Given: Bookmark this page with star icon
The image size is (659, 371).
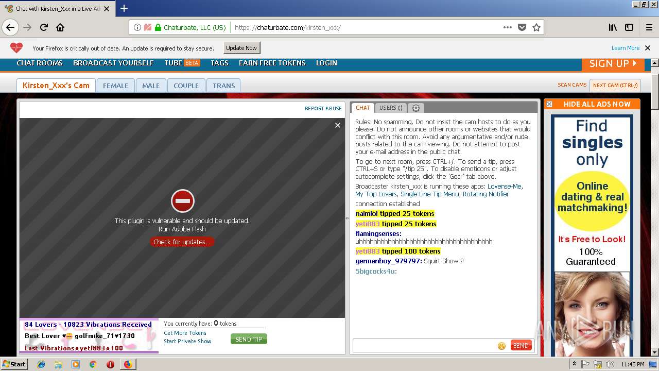Looking at the screenshot, I should (x=536, y=27).
